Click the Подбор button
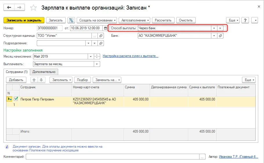 pos(82,80)
